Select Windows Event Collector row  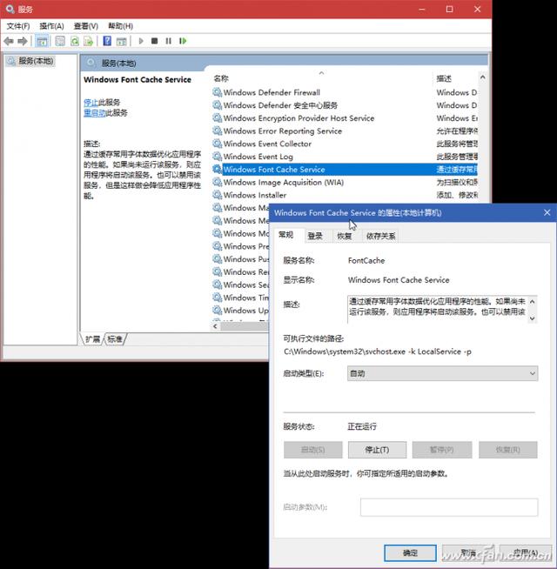(345, 144)
